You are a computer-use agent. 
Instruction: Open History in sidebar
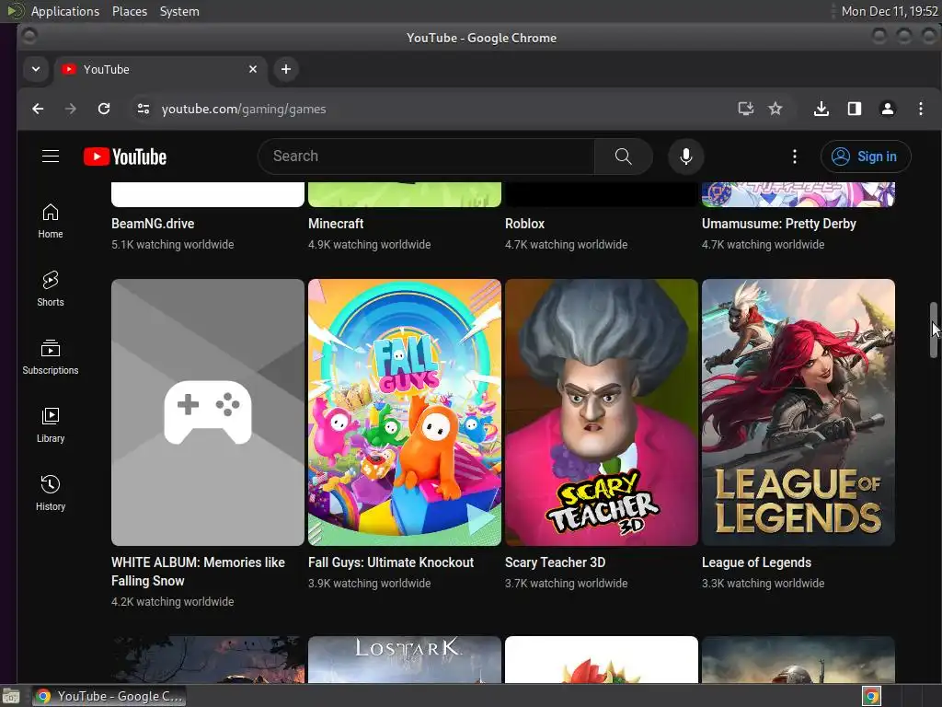pos(51,493)
